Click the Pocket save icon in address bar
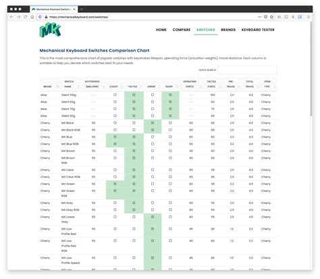This screenshot has height=279, width=320. (265, 17)
